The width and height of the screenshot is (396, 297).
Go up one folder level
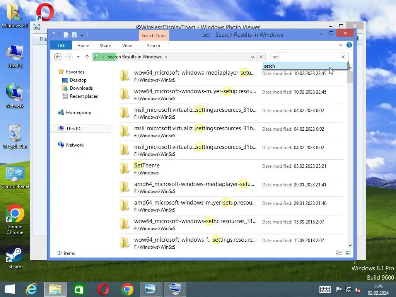tap(87, 57)
